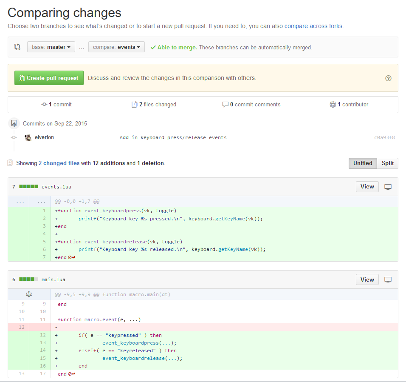Click display rich diff icon for main.lua
Screen dimensions: 406x382
click(x=388, y=280)
